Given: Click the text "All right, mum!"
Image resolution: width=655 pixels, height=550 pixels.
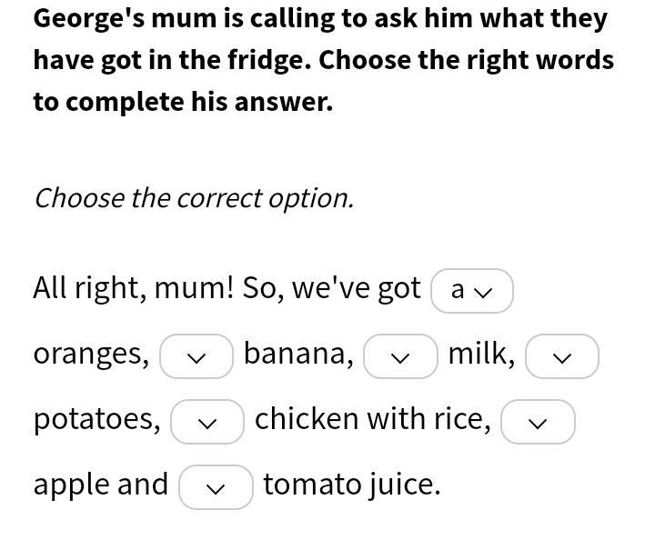Looking at the screenshot, I should pyautogui.click(x=133, y=288).
